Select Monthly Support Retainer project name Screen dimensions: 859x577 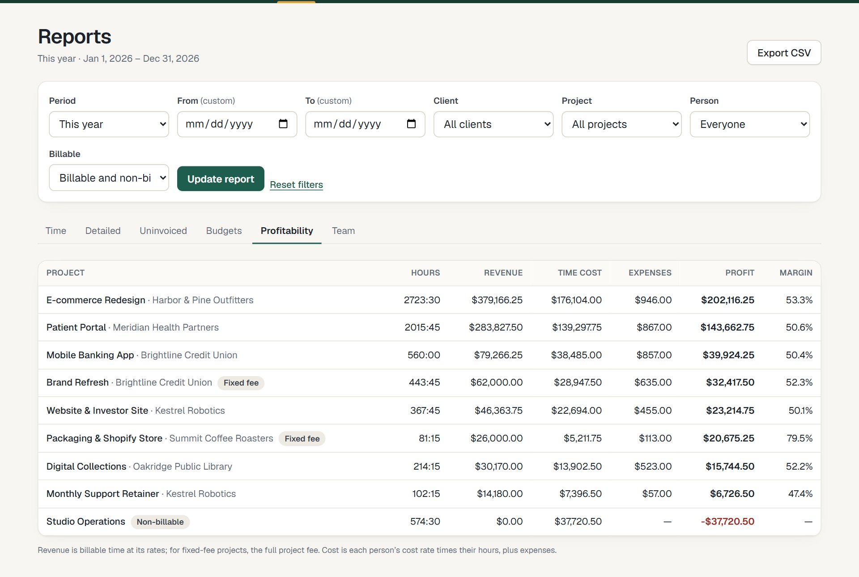click(x=102, y=494)
